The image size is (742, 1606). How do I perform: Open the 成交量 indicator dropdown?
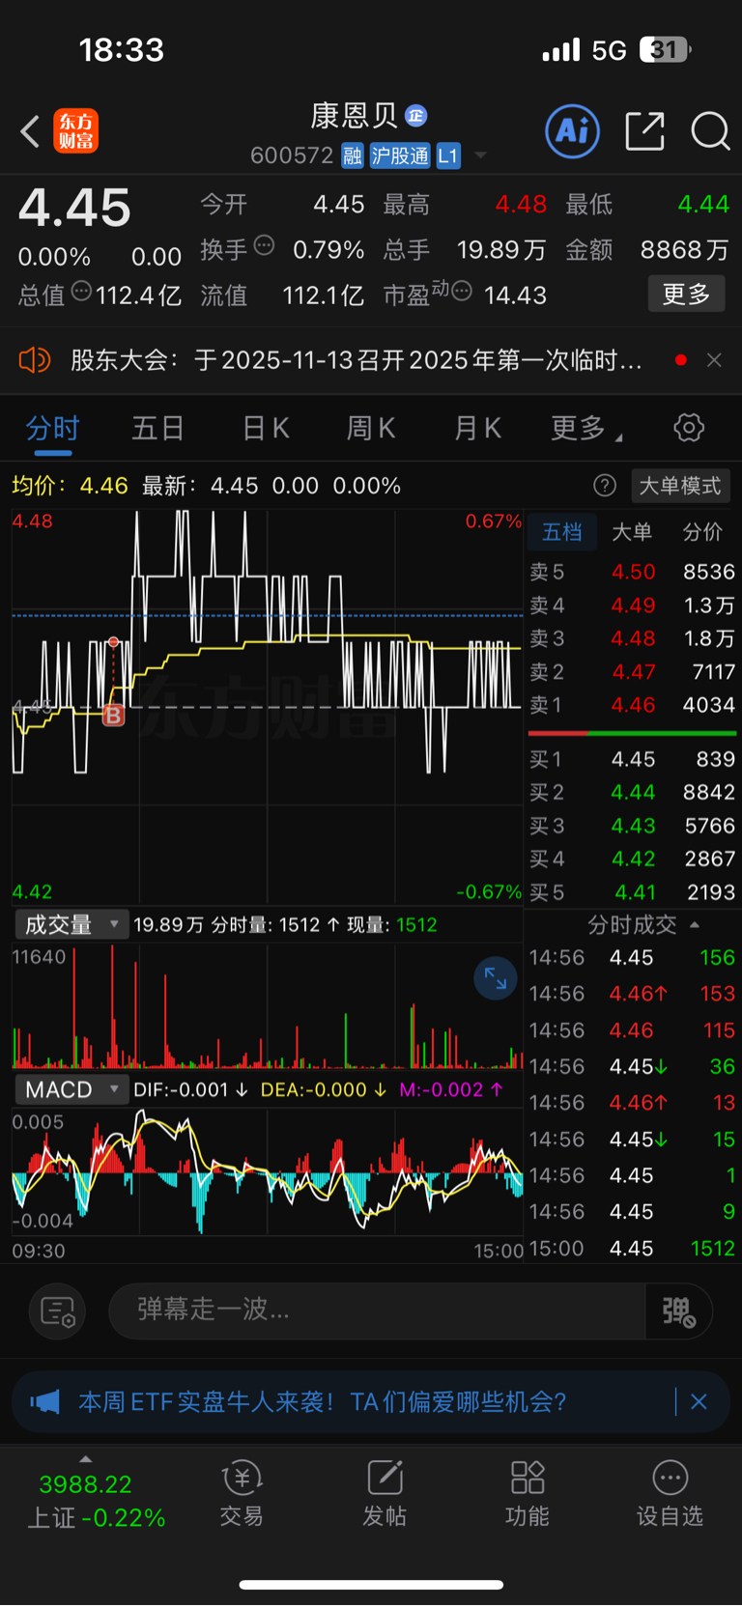pos(71,924)
